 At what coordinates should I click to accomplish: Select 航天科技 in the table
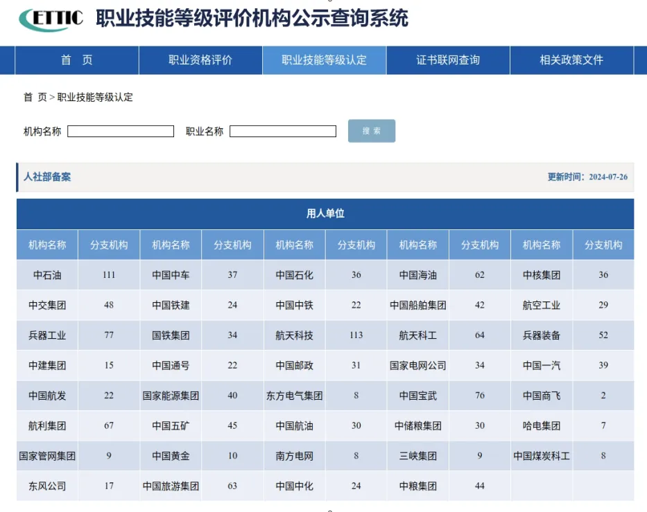click(x=294, y=335)
